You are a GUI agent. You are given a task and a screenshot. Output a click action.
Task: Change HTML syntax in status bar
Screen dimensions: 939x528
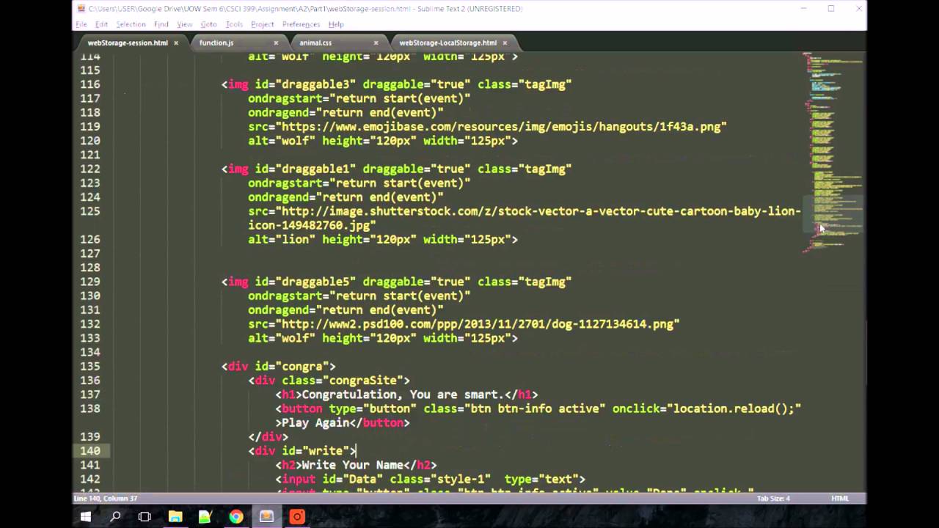coord(840,499)
